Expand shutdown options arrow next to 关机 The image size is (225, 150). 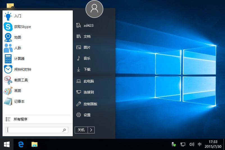tap(91, 130)
